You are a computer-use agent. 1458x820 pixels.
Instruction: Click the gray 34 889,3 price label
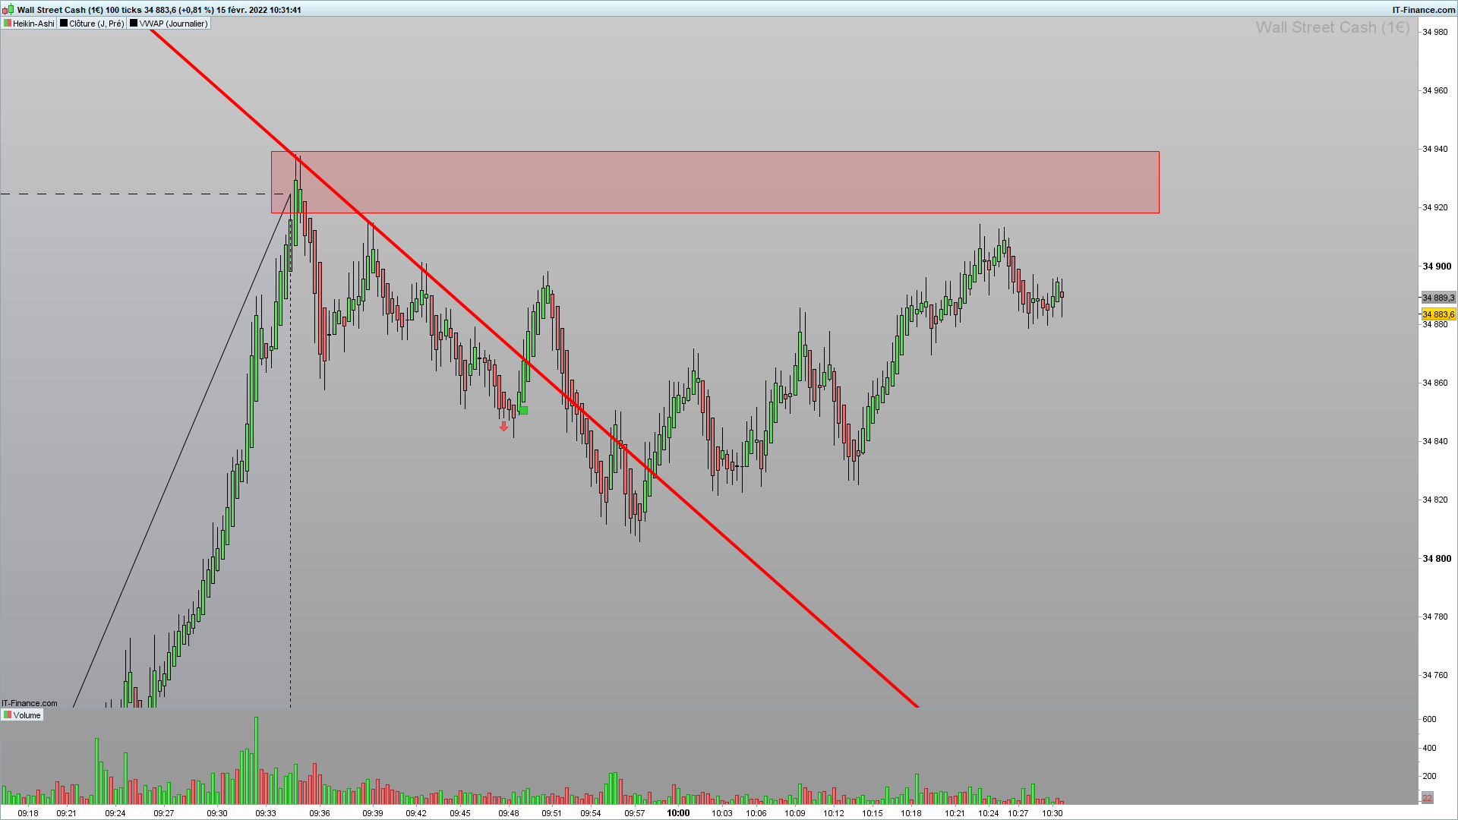pyautogui.click(x=1438, y=298)
